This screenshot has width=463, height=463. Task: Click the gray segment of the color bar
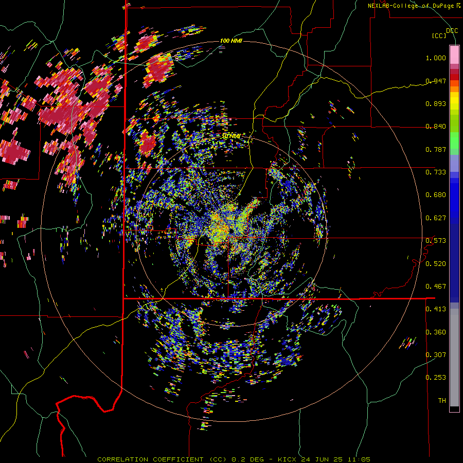pyautogui.click(x=454, y=358)
